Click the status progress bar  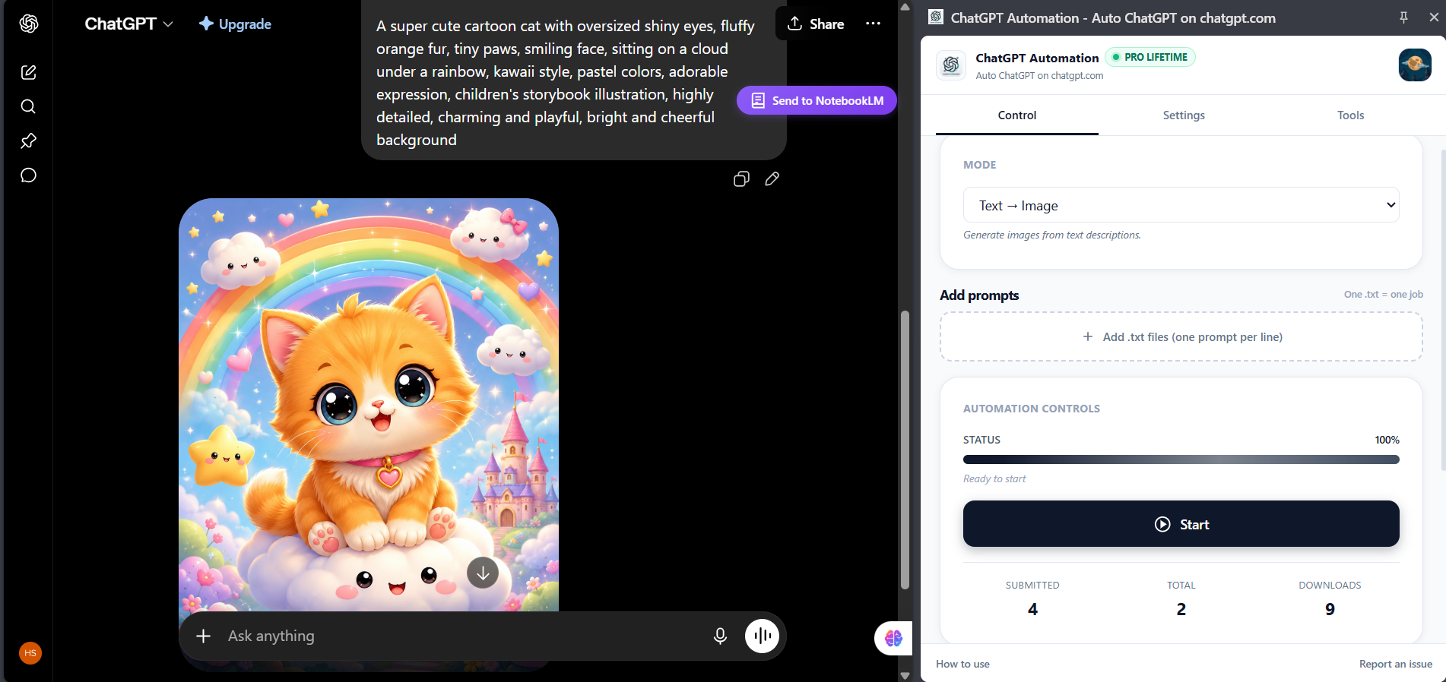click(1181, 459)
